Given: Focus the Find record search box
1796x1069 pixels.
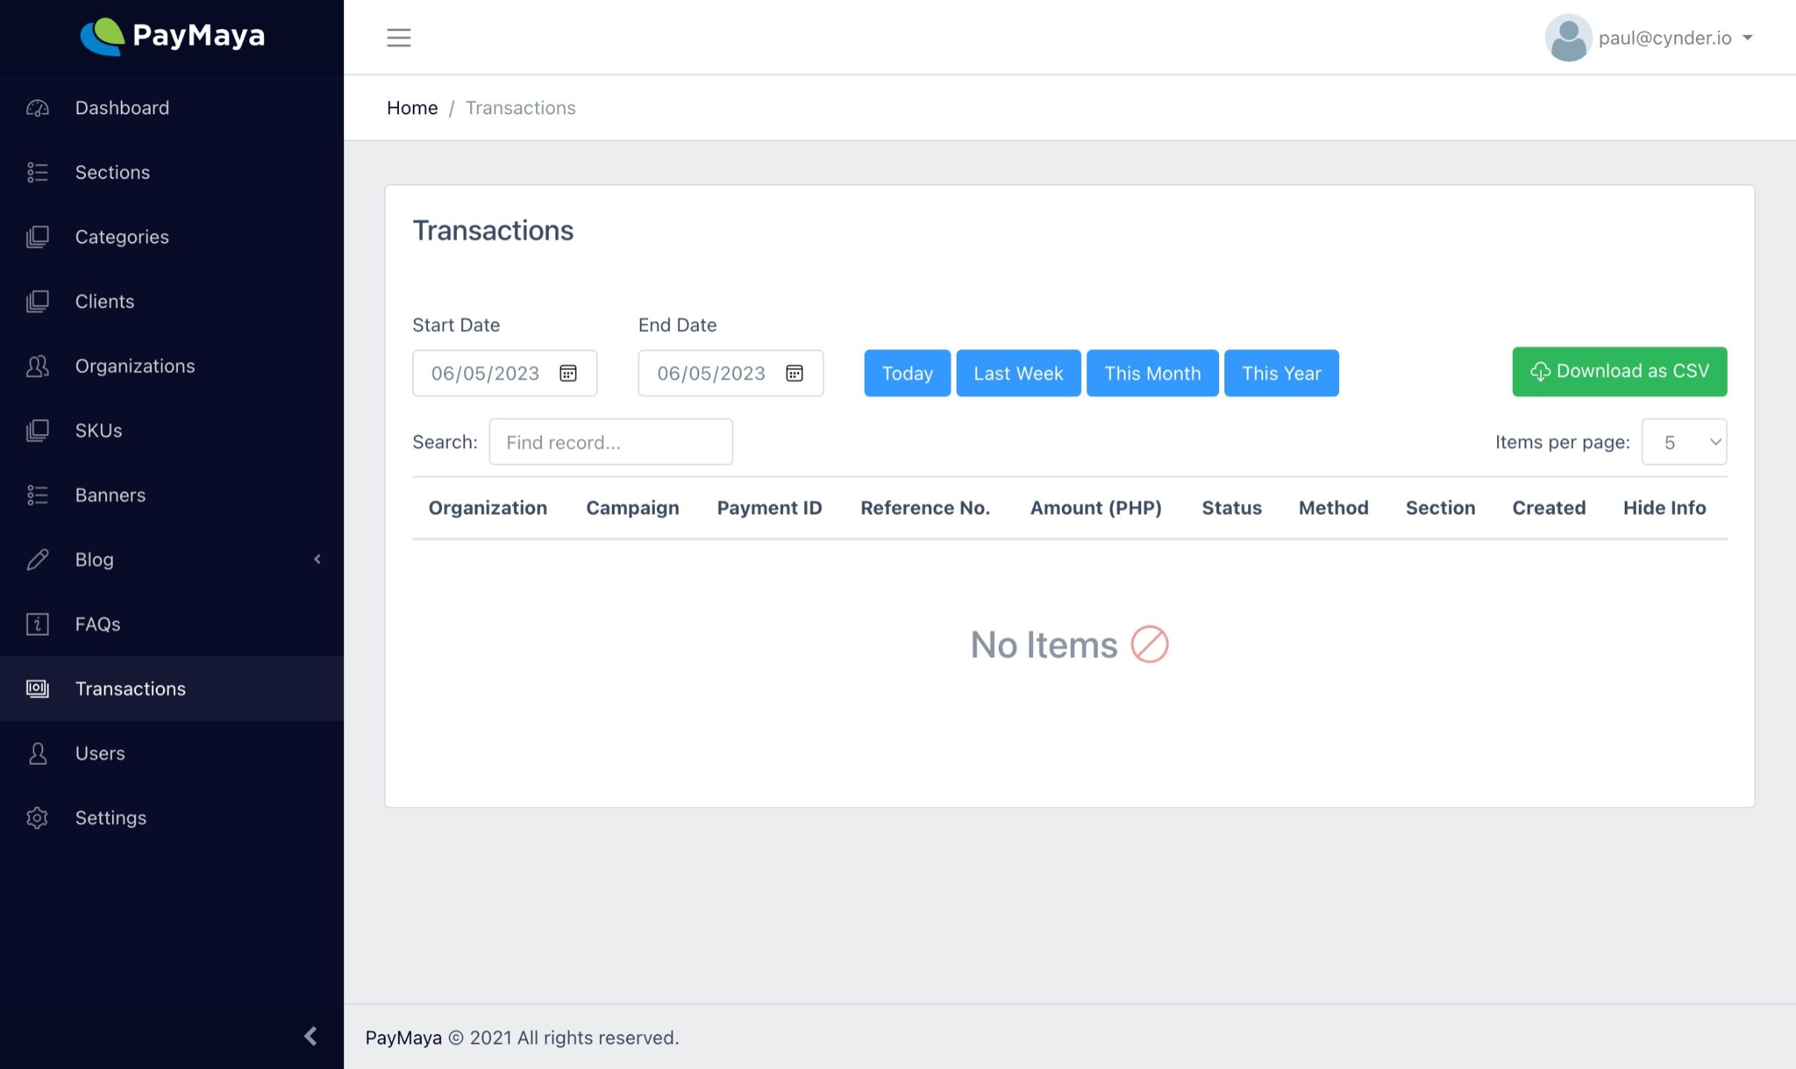Looking at the screenshot, I should click(x=611, y=442).
